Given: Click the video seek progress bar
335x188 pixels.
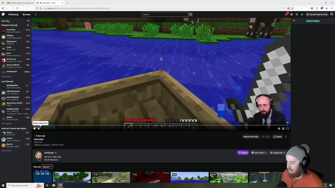Looking at the screenshot, I should [161, 125].
